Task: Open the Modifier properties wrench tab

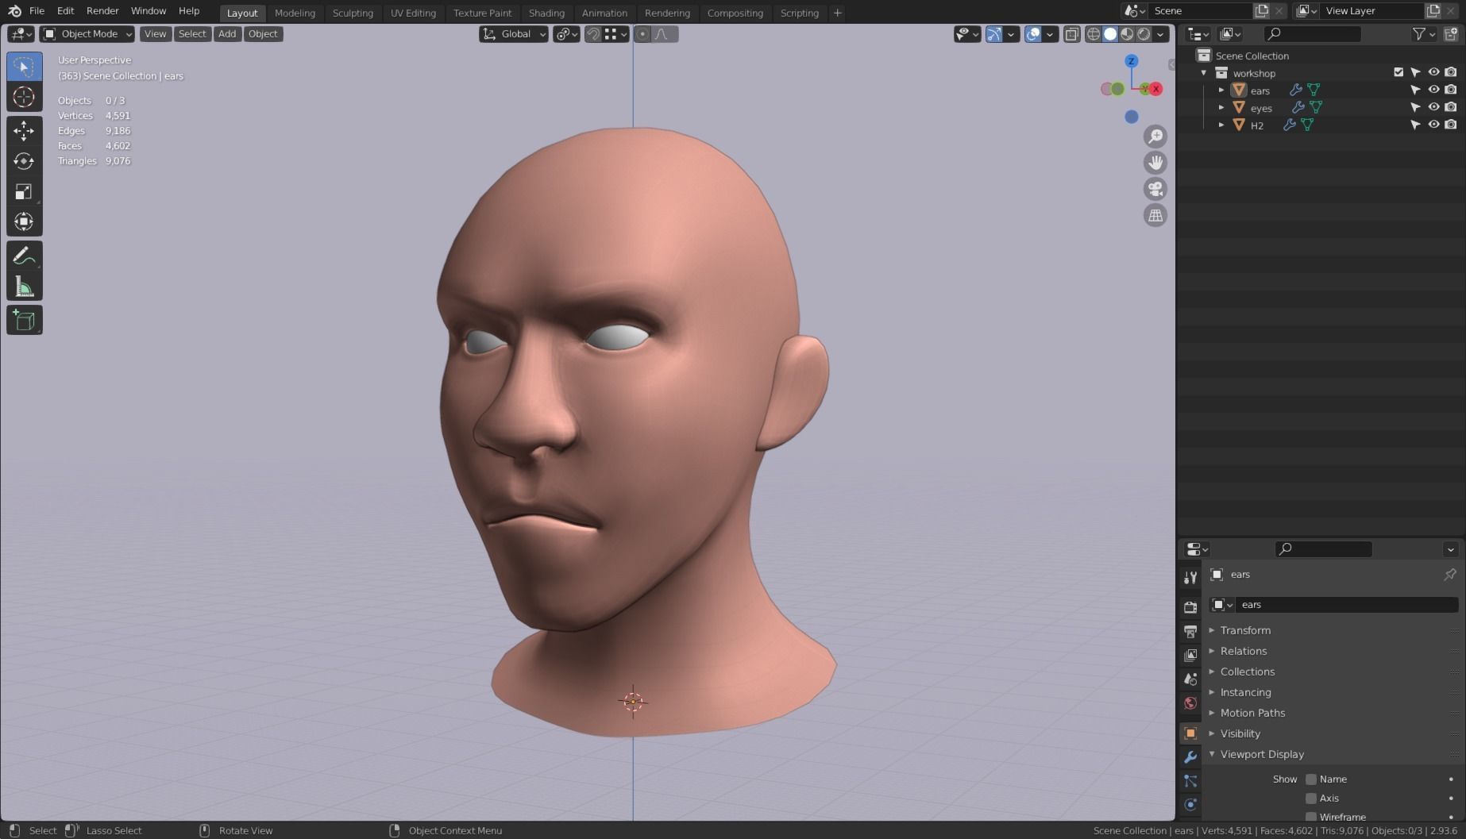Action: click(1190, 757)
